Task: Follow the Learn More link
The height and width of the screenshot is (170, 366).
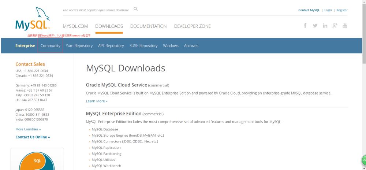Action: 97,101
